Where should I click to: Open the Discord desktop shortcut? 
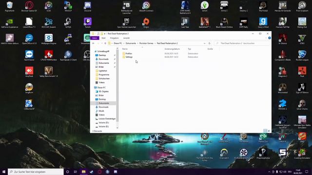88,6
